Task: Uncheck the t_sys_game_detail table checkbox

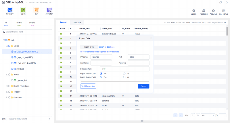Action: (x=12, y=52)
